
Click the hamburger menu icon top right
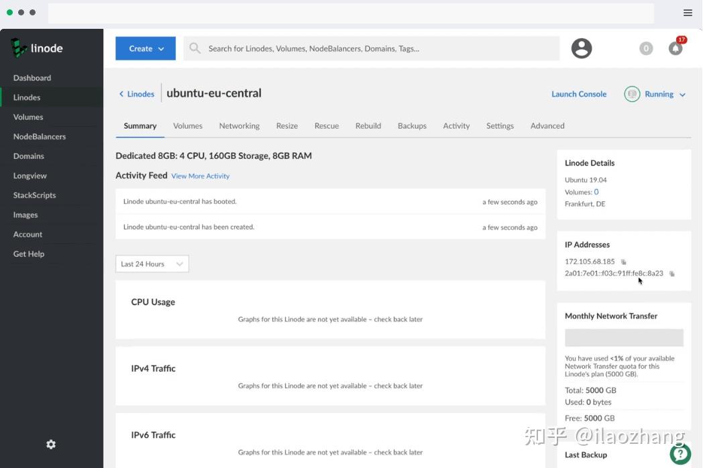tap(688, 12)
